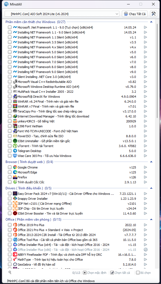The height and width of the screenshot is (284, 161).
Task: Click version 6.42.10 of Internet Download Manager
Action: (131, 116)
